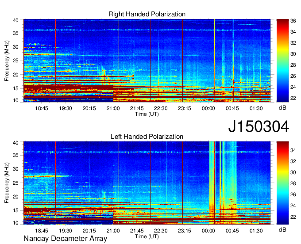Click the "32" value on the bottom colorbar
Viewport: 301px width, 244px height.
tap(293, 161)
